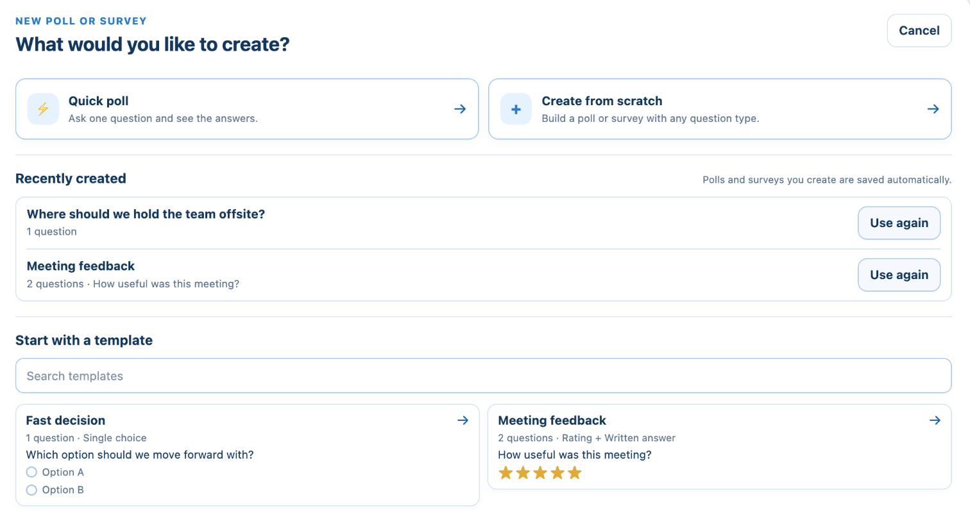Viewport: 970px width, 510px height.
Task: Use again the team offsite poll
Action: (x=899, y=223)
